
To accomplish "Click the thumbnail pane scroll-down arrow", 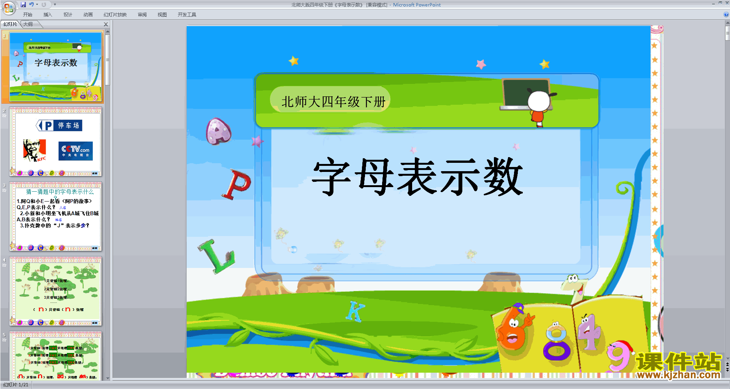I will [x=108, y=378].
